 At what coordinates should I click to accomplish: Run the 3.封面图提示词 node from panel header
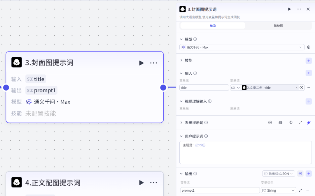(289, 9)
